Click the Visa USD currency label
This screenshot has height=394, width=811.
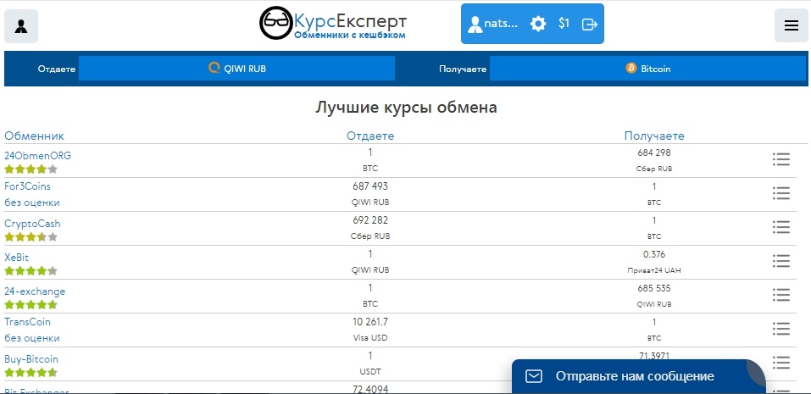click(370, 338)
